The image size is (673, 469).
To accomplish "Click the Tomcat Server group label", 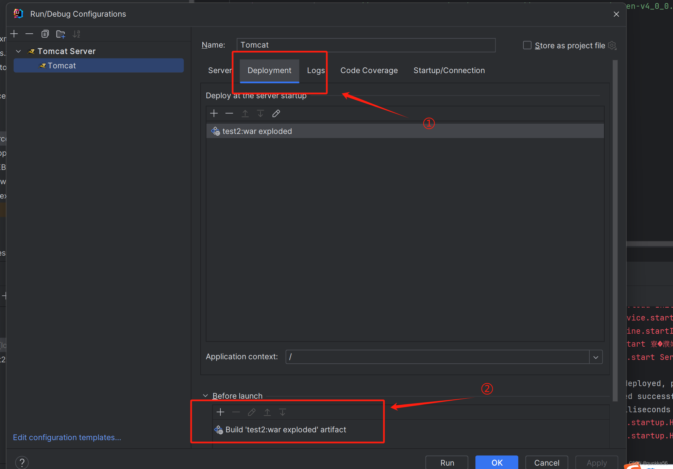I will 67,51.
